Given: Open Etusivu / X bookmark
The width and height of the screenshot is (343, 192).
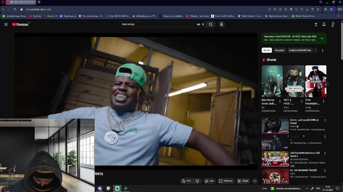Looking at the screenshot, I should click(x=50, y=16).
